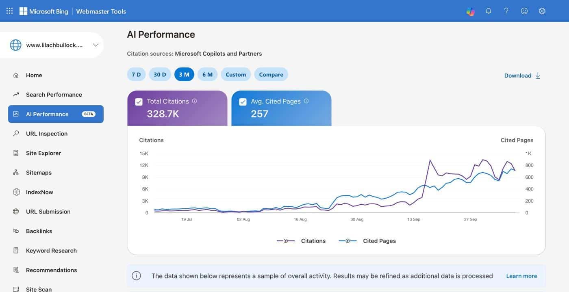The width and height of the screenshot is (569, 292).
Task: Open the feedback smiley icon
Action: pos(524,11)
